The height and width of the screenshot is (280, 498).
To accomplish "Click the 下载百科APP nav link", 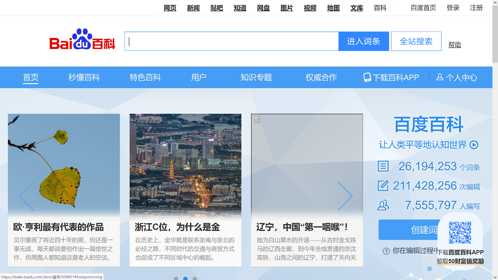I will tap(391, 77).
